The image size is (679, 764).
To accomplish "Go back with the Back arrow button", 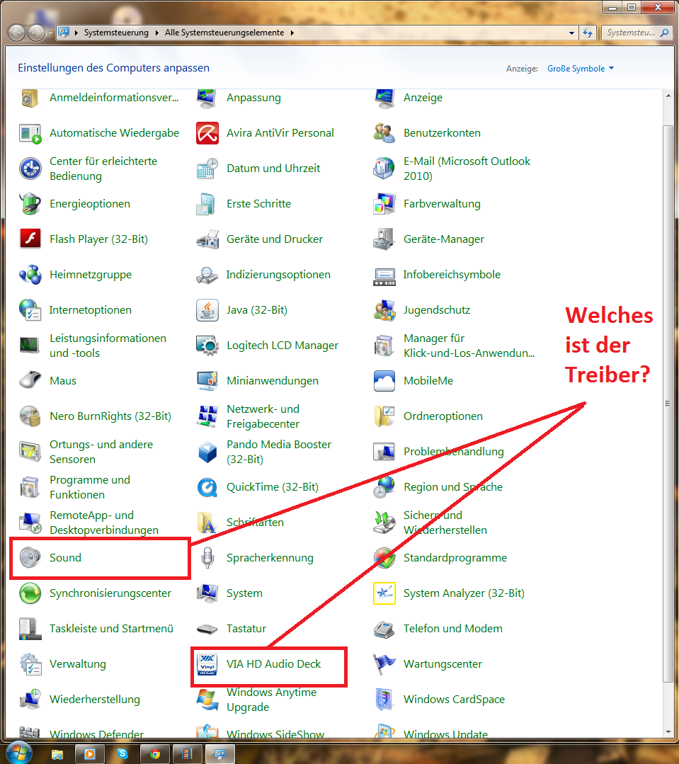I will [x=17, y=33].
